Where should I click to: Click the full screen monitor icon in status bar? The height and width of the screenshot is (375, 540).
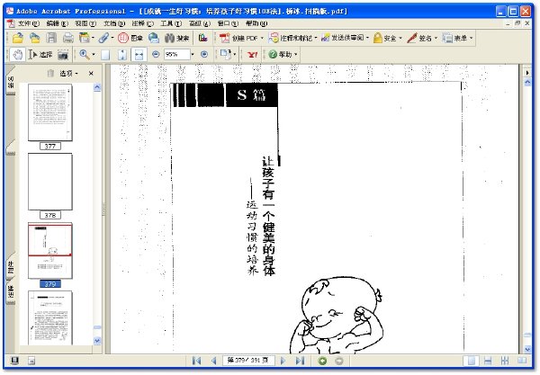tap(14, 361)
